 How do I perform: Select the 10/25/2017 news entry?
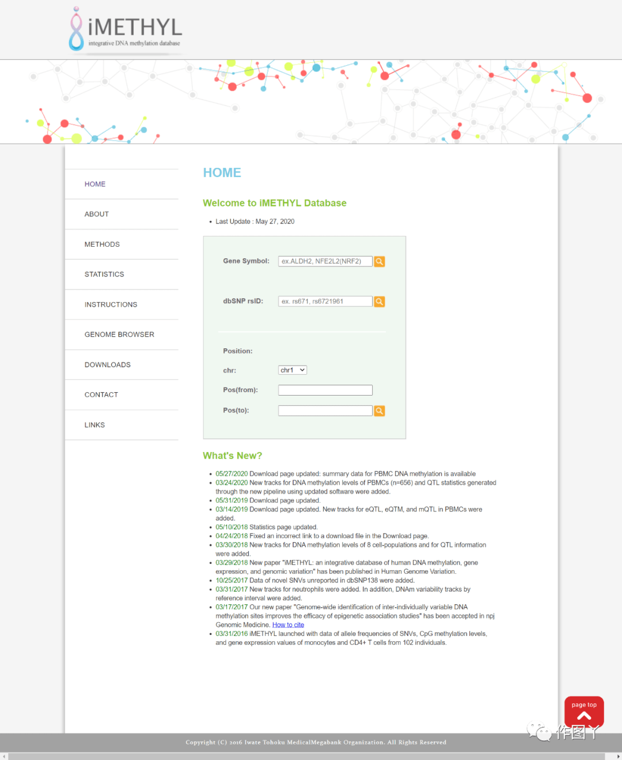(x=315, y=581)
